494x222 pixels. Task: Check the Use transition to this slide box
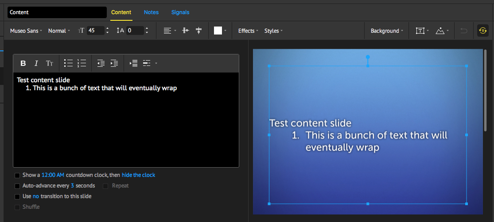point(17,196)
